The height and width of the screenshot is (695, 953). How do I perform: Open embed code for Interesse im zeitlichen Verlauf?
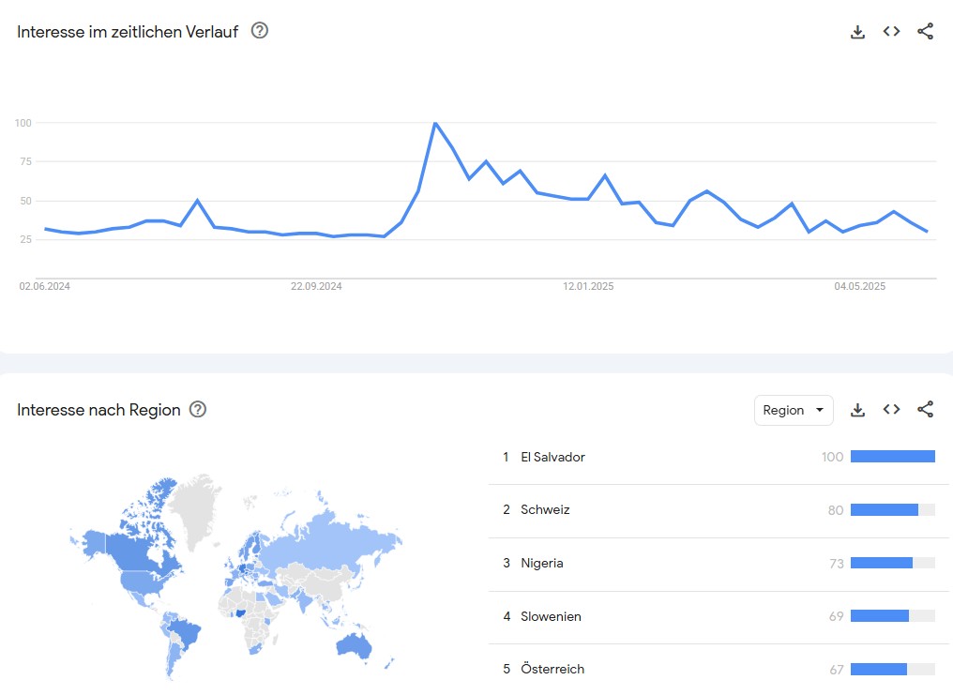coord(892,32)
